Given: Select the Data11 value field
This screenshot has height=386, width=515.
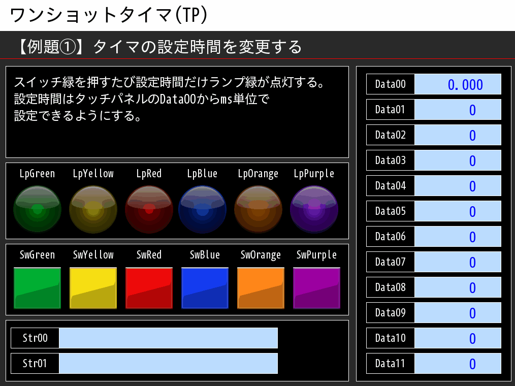Looking at the screenshot, I should point(458,363).
